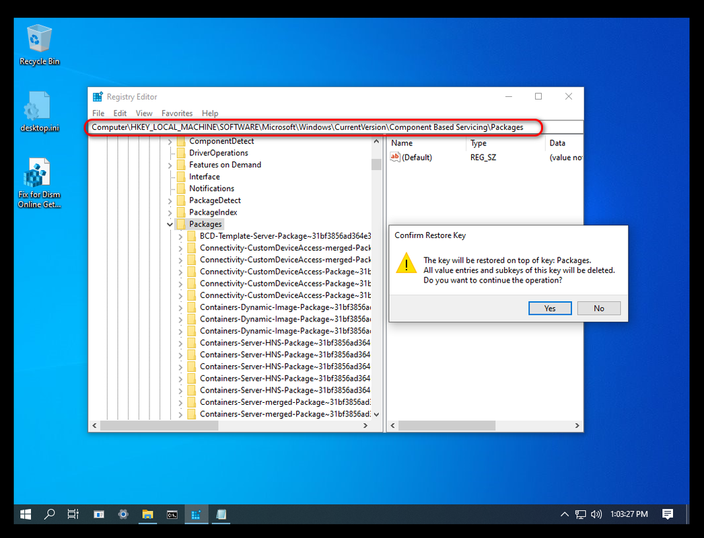Select the PackageIndex key
Screen dimensions: 704x538
click(213, 213)
